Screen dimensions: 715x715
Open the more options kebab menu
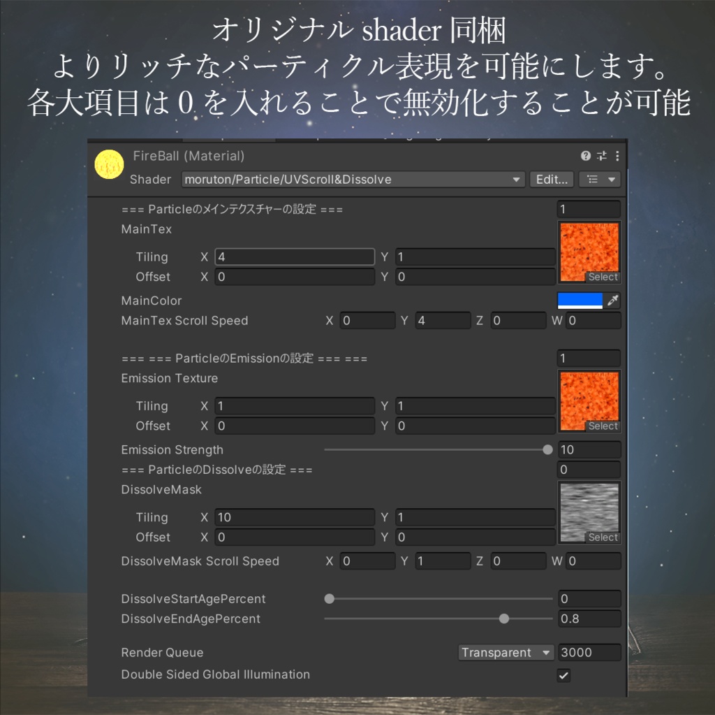617,156
